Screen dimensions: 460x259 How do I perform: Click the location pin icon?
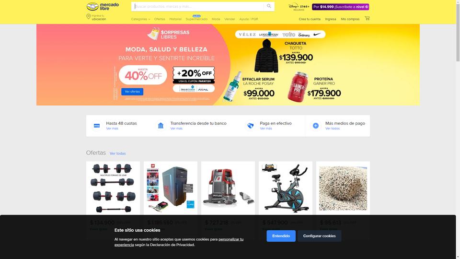[88, 17]
